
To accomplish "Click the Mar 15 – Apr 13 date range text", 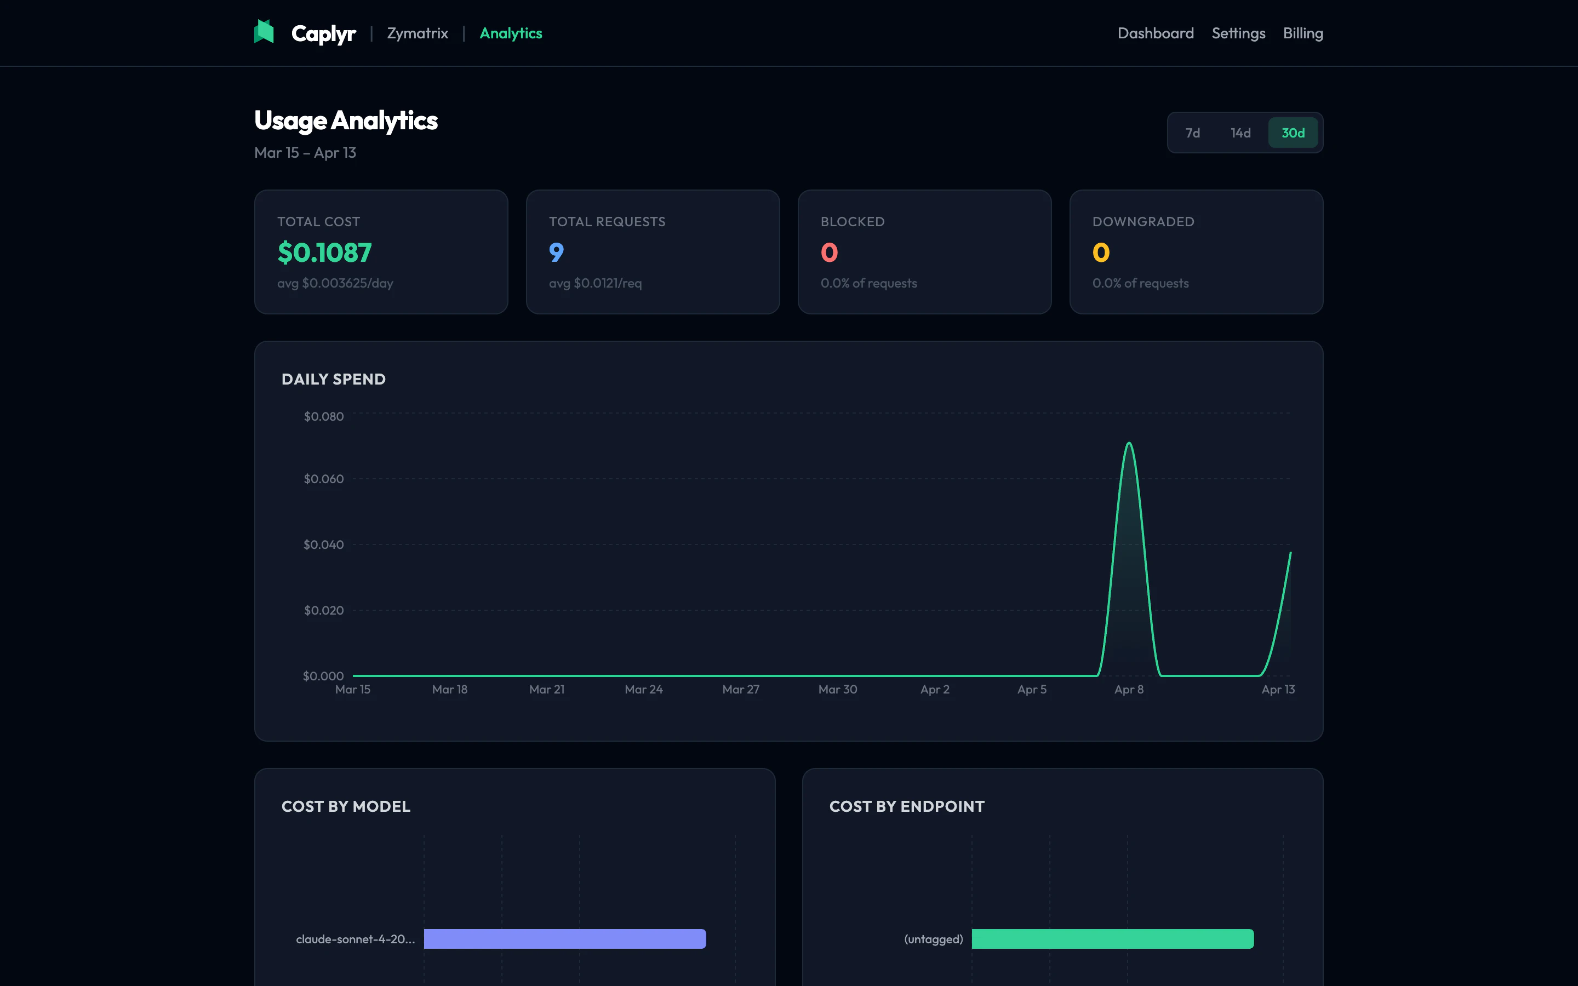I will [305, 152].
